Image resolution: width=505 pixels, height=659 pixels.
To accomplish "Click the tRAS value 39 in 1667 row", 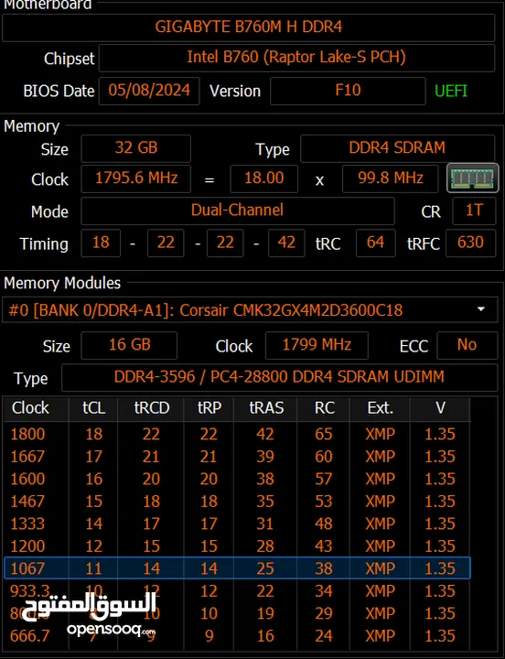I will 265,457.
